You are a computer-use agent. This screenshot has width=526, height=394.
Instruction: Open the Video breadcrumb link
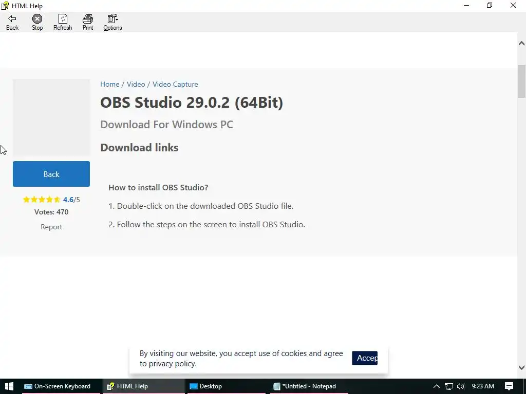click(136, 84)
